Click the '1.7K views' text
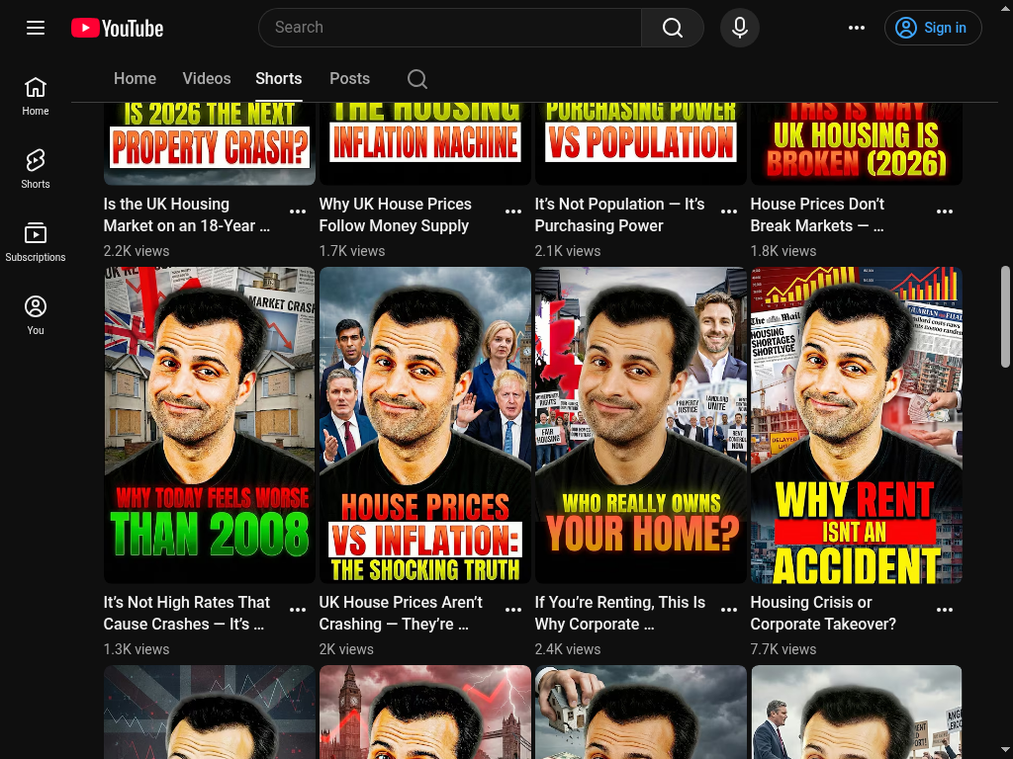The height and width of the screenshot is (759, 1013). [x=352, y=251]
